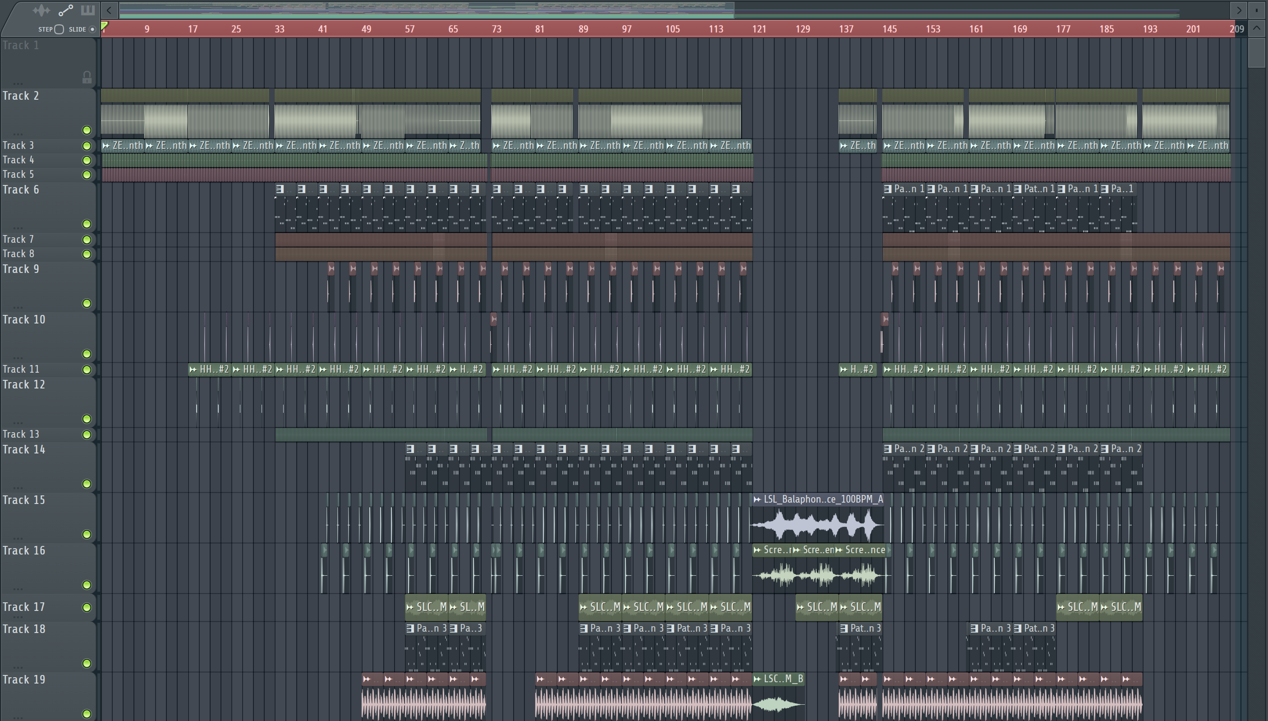Toggle the Track 19 mute LED
The image size is (1268, 721).
tap(87, 714)
